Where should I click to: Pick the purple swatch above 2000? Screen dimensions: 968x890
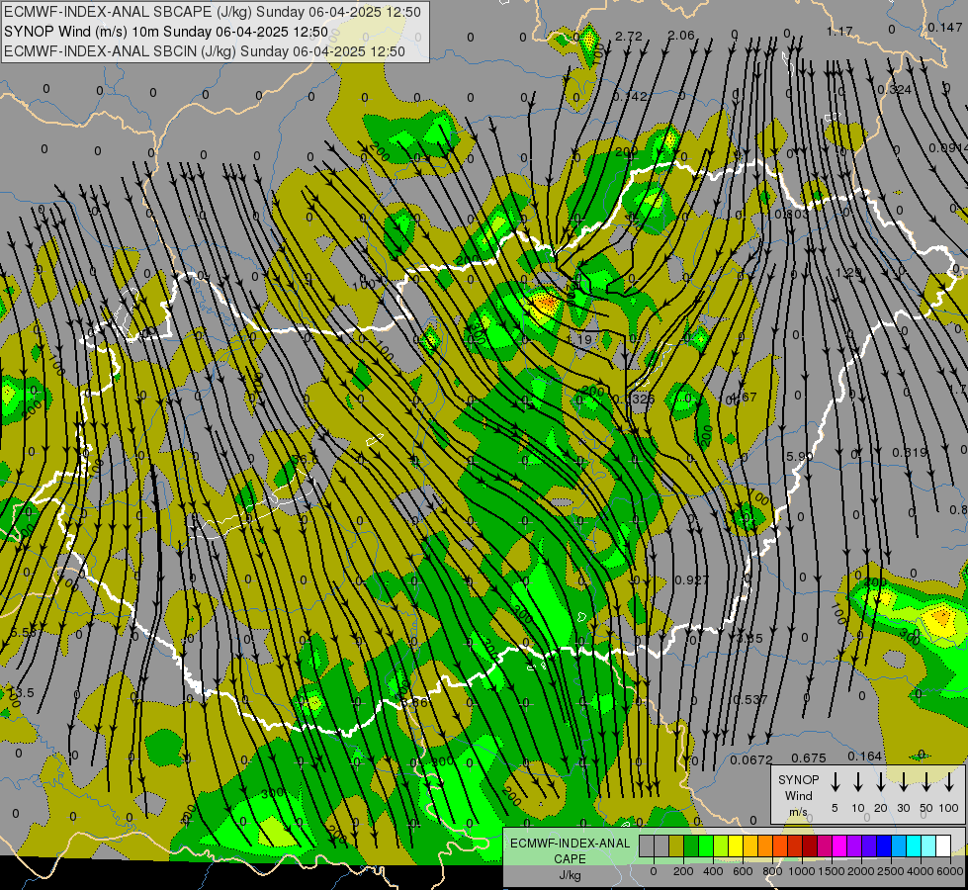coord(855,845)
